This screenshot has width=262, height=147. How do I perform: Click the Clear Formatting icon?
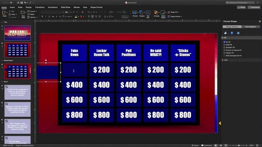(83, 12)
